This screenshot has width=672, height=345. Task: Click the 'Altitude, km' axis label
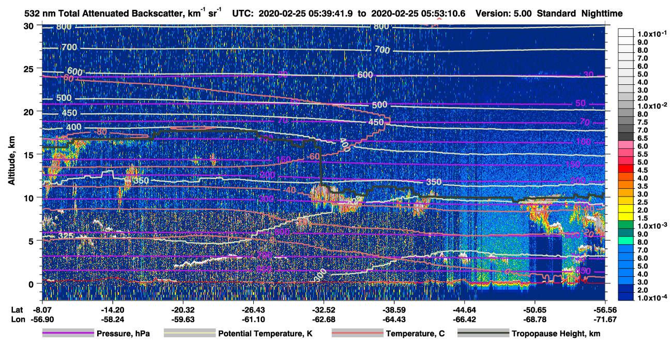(11, 162)
